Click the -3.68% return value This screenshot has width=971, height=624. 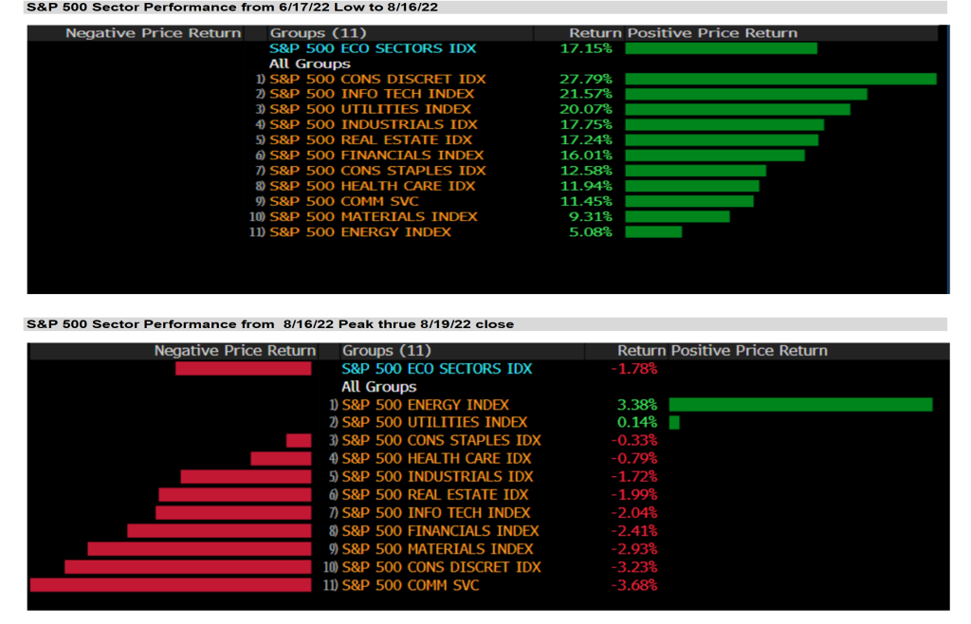coord(634,585)
